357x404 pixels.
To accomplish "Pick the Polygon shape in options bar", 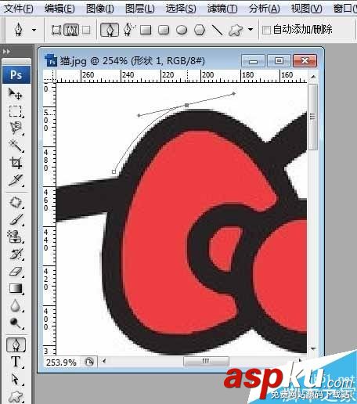I will click(x=200, y=30).
